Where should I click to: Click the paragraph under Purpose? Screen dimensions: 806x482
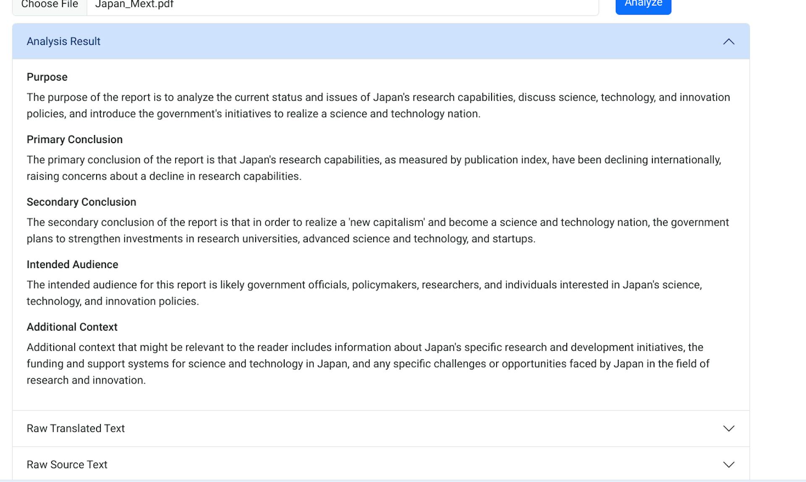pyautogui.click(x=378, y=105)
